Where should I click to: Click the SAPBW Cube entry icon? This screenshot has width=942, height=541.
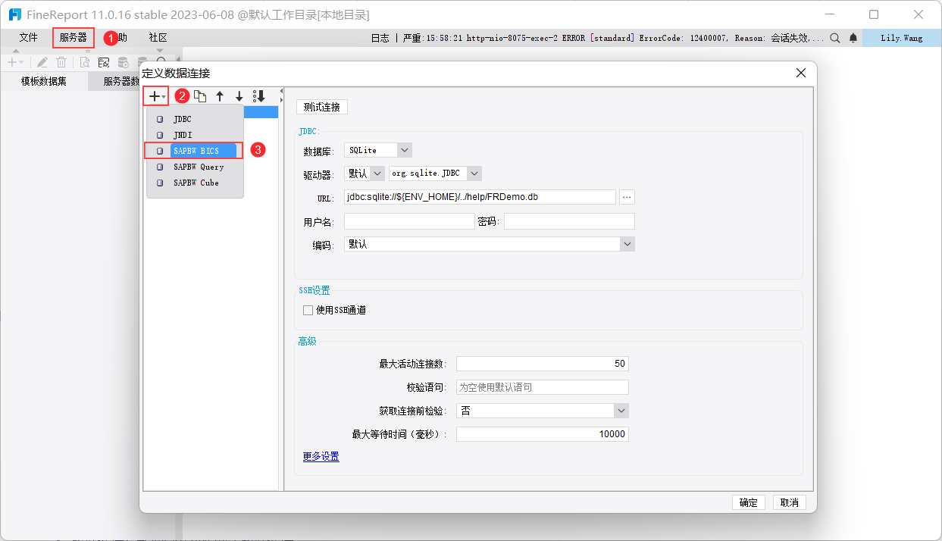point(160,183)
